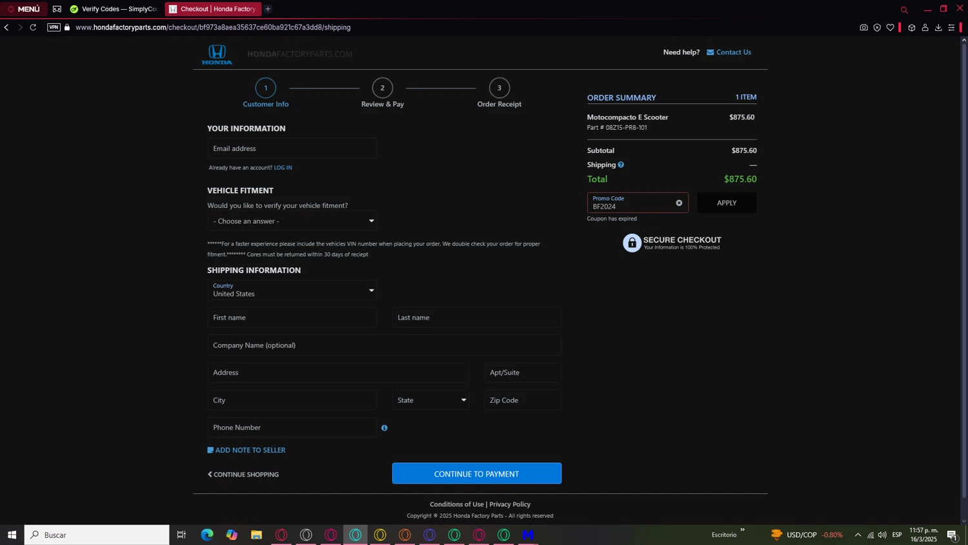The image size is (968, 545).
Task: Open Privacy Policy link
Action: (510, 504)
